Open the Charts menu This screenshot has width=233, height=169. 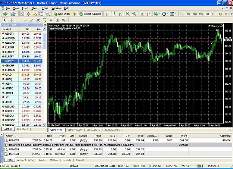(35, 8)
